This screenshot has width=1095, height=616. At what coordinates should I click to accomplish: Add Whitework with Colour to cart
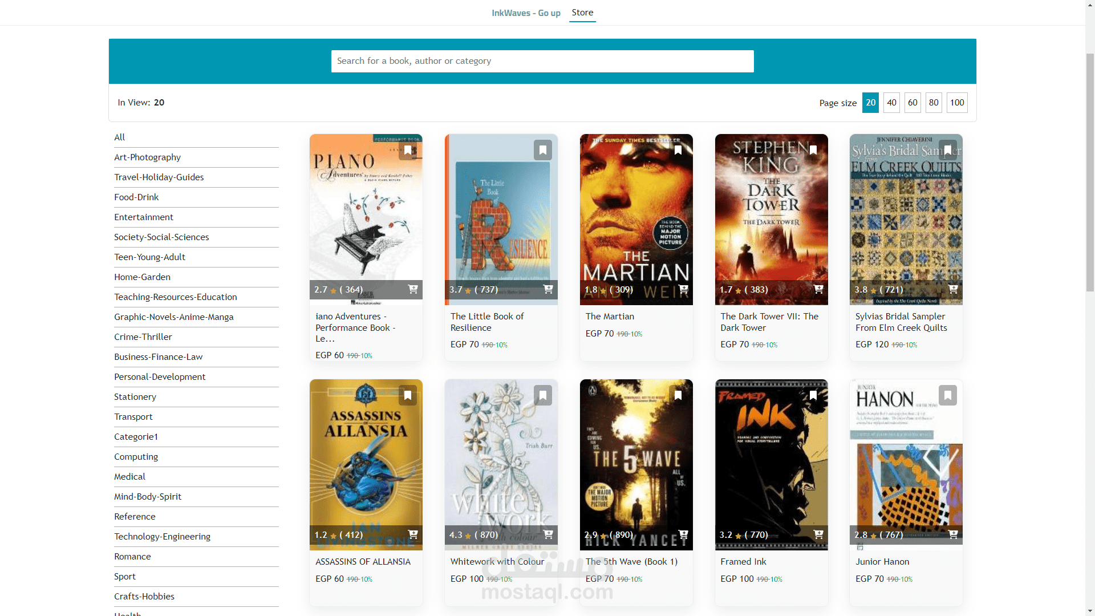click(548, 534)
